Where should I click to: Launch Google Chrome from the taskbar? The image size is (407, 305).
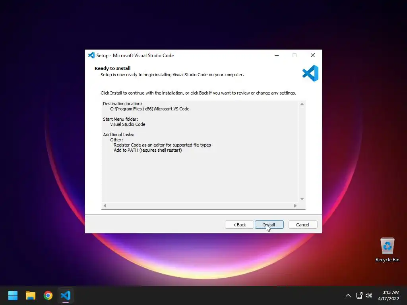click(x=48, y=295)
